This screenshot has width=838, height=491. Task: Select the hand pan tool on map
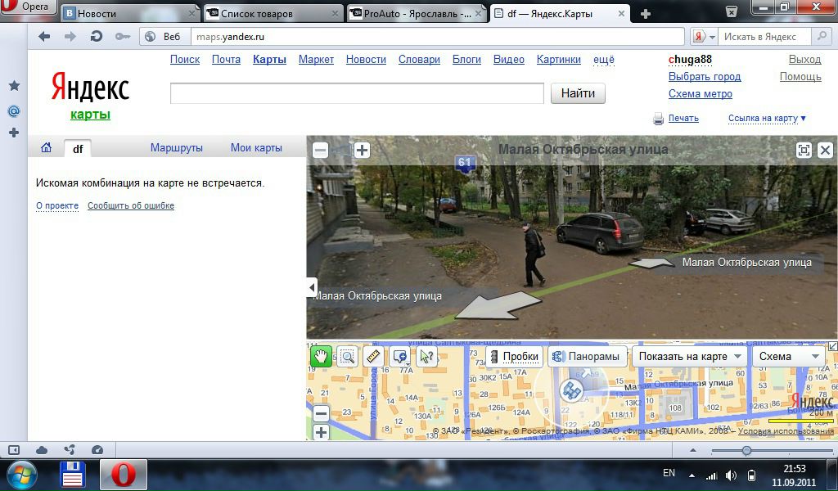320,357
